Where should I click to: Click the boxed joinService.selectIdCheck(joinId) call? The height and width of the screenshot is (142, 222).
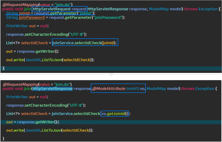pyautogui.click(x=85, y=43)
